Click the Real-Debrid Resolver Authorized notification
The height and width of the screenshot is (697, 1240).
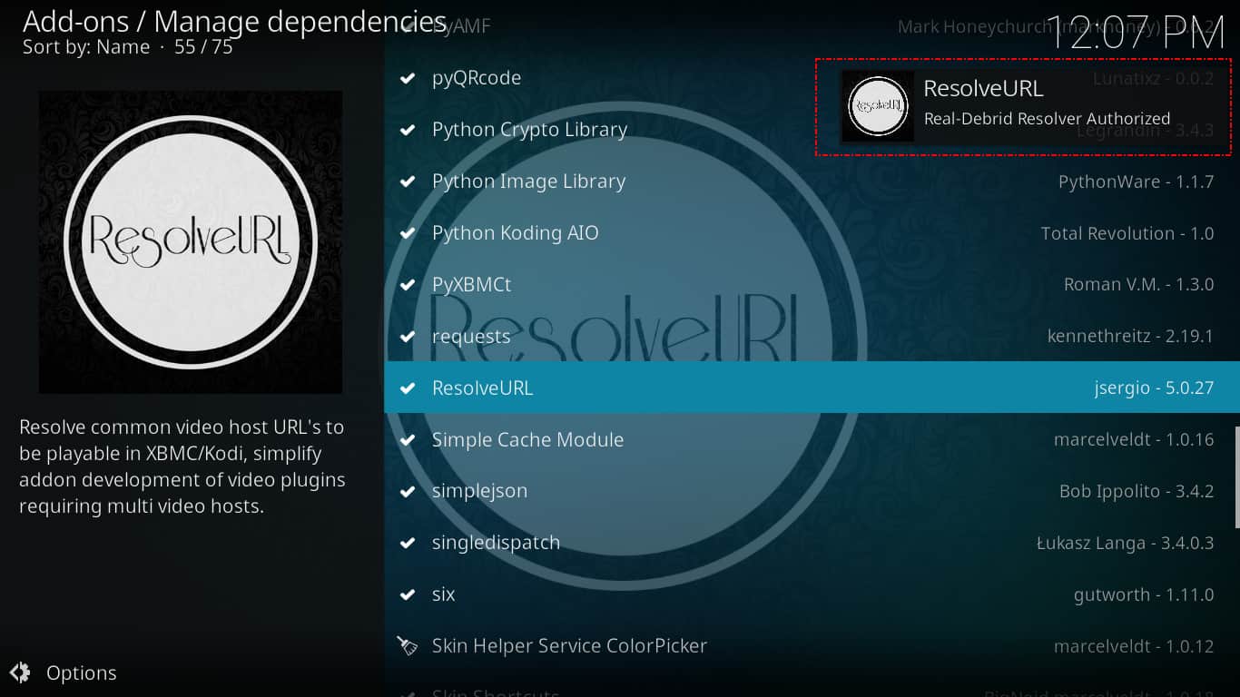coord(1023,106)
